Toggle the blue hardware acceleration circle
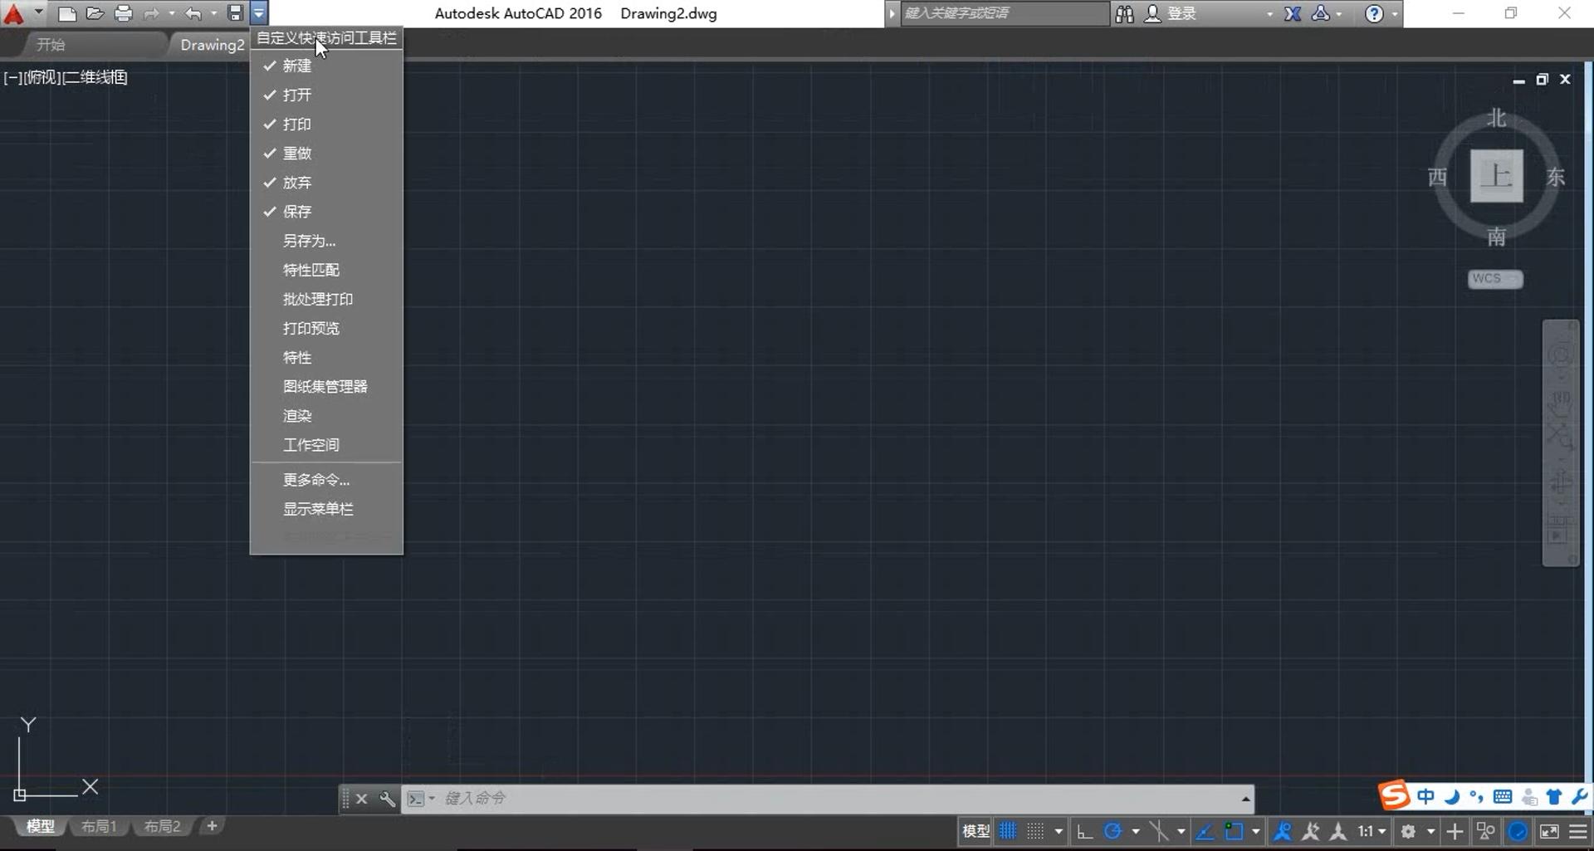The height and width of the screenshot is (851, 1594). [x=1518, y=831]
